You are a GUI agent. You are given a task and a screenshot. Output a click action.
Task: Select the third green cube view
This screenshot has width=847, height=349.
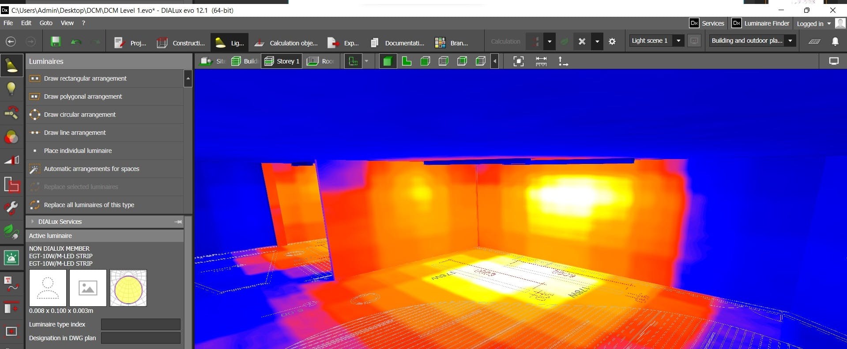[425, 61]
